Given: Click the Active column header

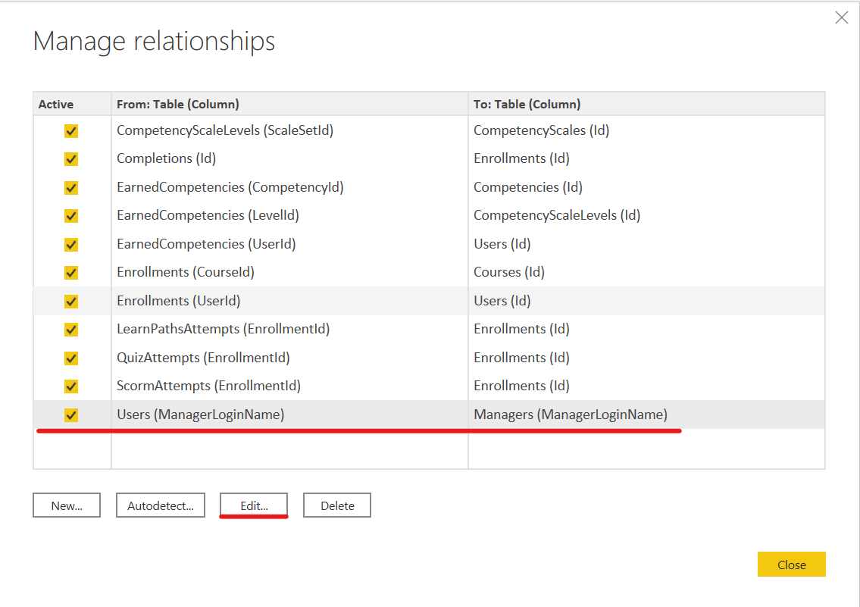Looking at the screenshot, I should [56, 104].
